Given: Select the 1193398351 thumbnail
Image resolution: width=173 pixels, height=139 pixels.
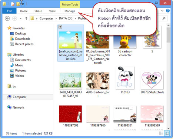Looking at the screenshot, I should (125, 114).
